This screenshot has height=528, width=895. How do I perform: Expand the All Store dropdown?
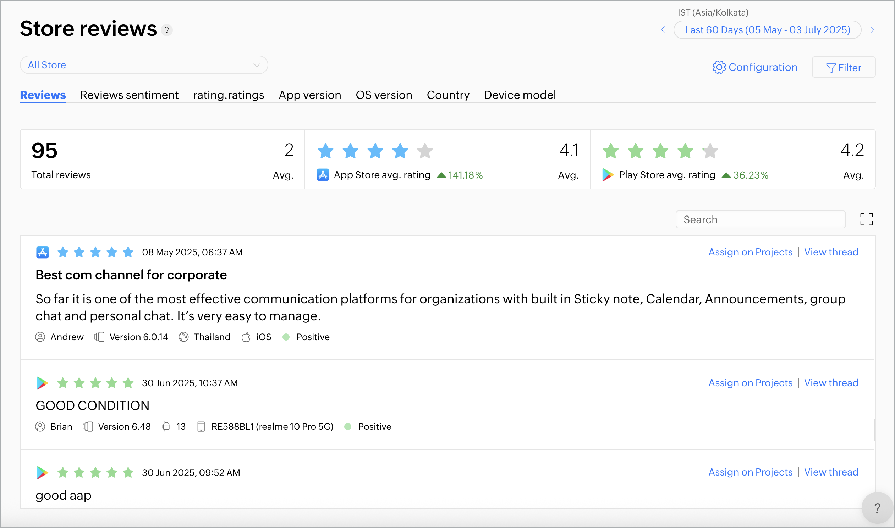click(x=144, y=65)
